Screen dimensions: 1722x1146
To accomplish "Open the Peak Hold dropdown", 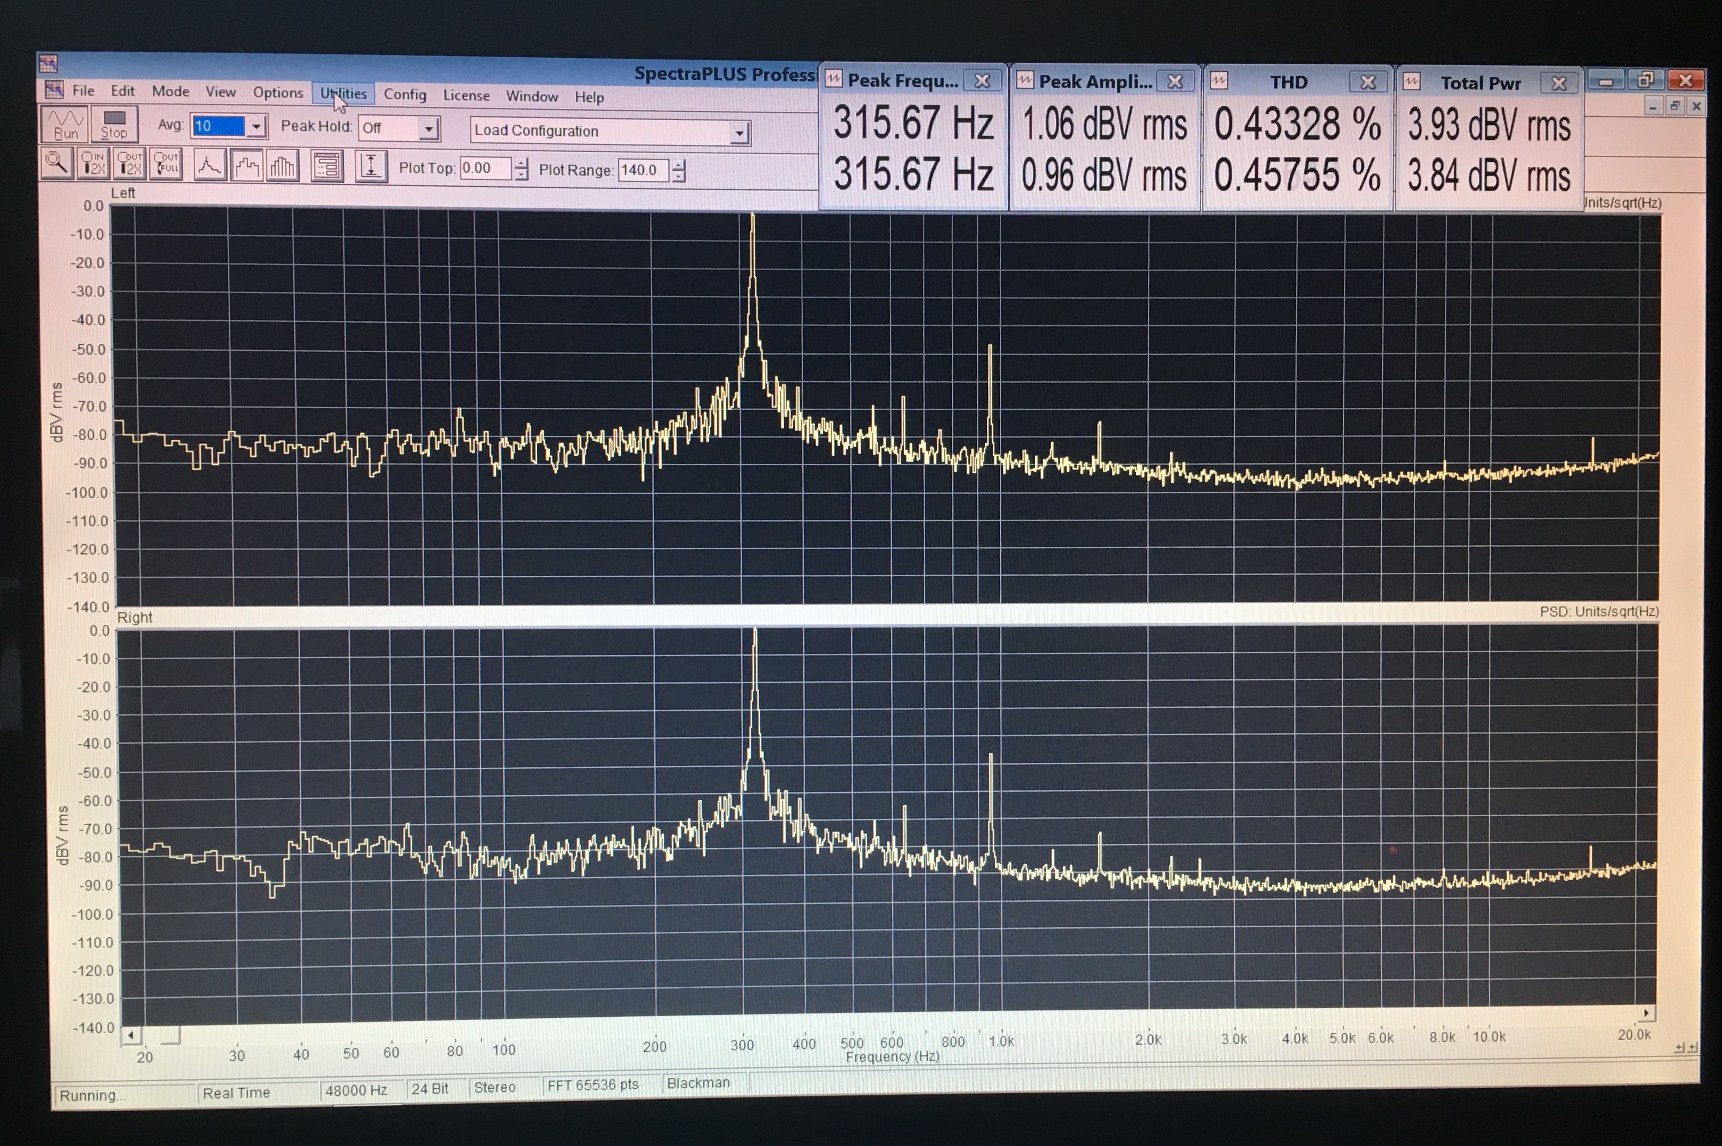I will (x=429, y=129).
